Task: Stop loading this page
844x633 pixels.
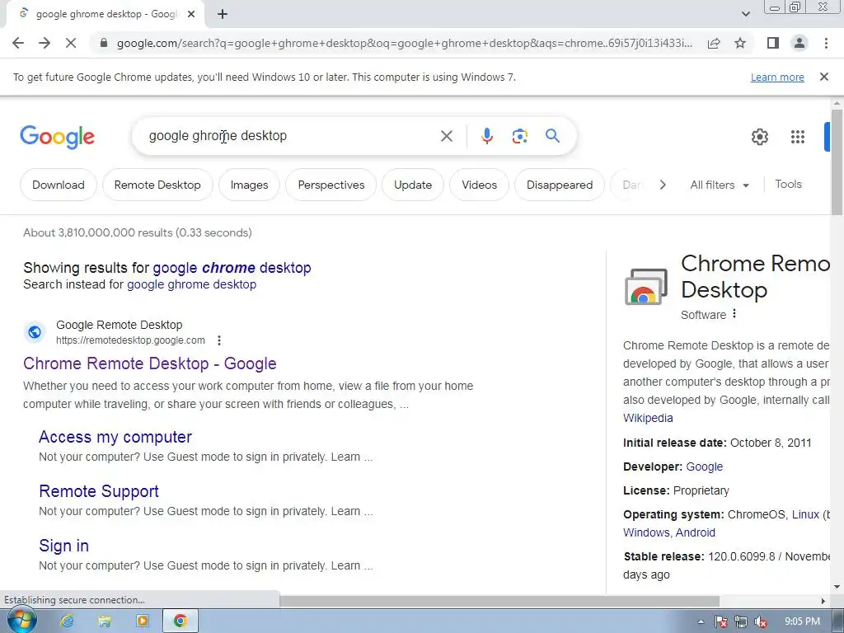Action: point(71,43)
